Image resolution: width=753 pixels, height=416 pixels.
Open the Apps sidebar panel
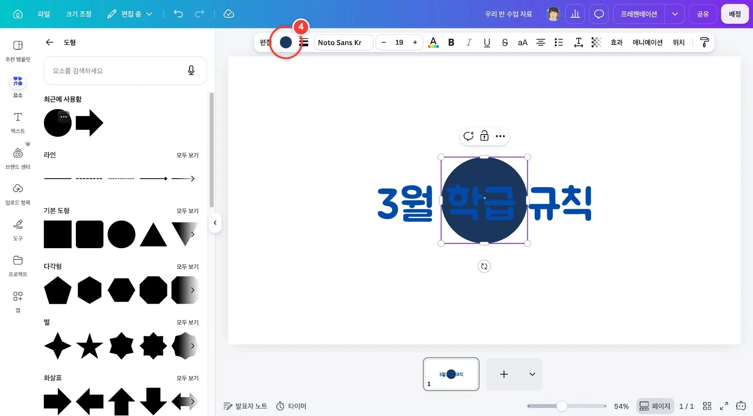point(18,301)
